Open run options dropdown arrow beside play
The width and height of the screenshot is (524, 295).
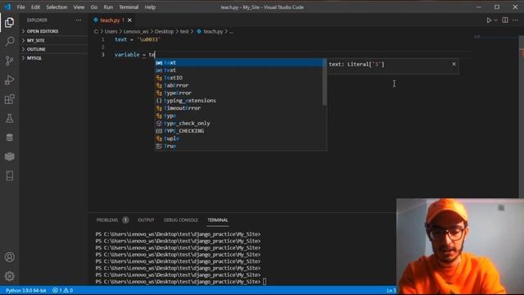pos(495,20)
